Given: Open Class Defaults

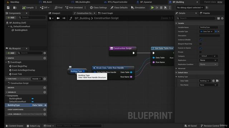Looking at the screenshot, I should (x=119, y=7).
